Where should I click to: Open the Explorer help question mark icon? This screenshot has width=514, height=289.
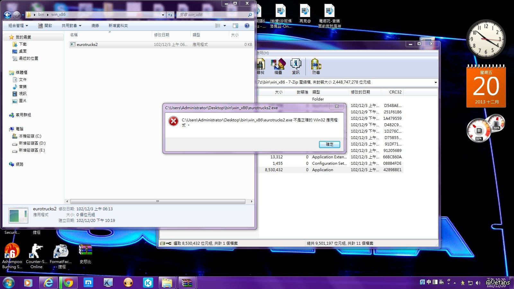click(247, 26)
